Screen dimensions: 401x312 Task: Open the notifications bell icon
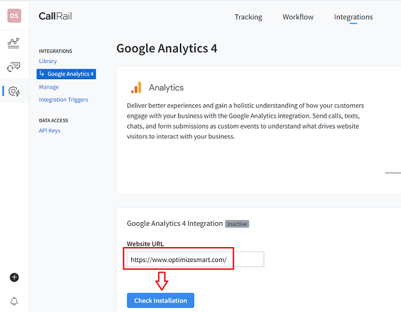14,301
